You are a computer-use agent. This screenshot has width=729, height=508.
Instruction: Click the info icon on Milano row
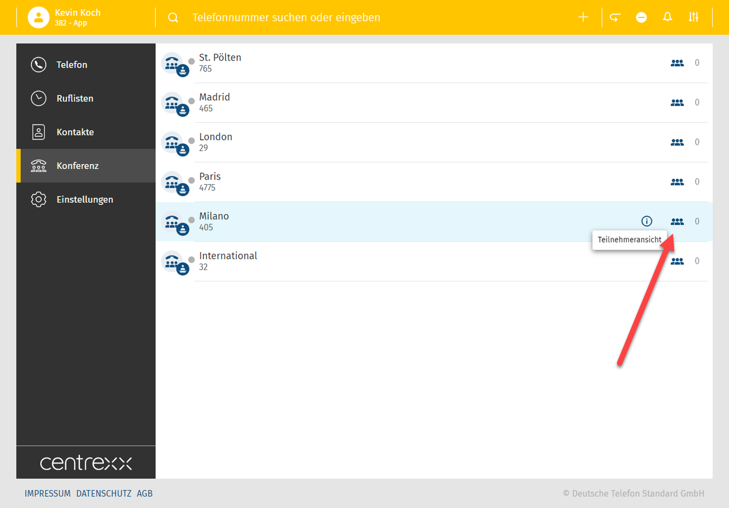pyautogui.click(x=646, y=221)
